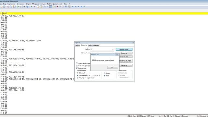
Task: Click the Replace toolbar icon
Action: [x=27, y=6]
